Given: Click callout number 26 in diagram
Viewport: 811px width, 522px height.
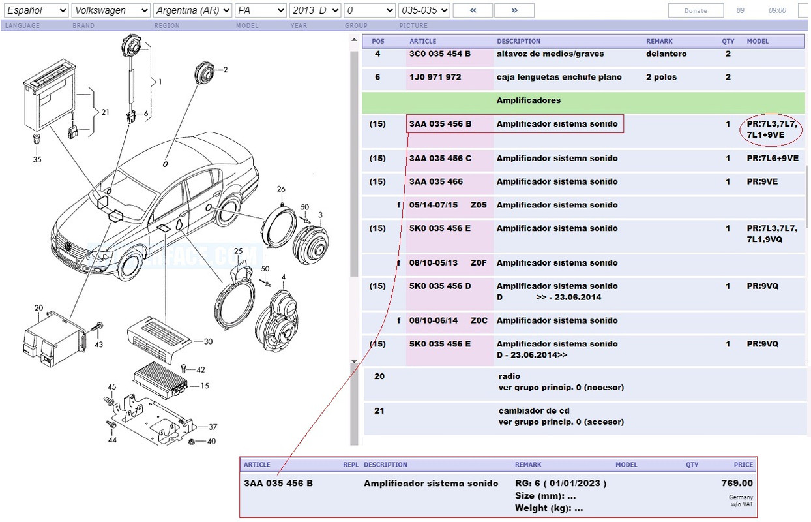Looking at the screenshot, I should (281, 189).
